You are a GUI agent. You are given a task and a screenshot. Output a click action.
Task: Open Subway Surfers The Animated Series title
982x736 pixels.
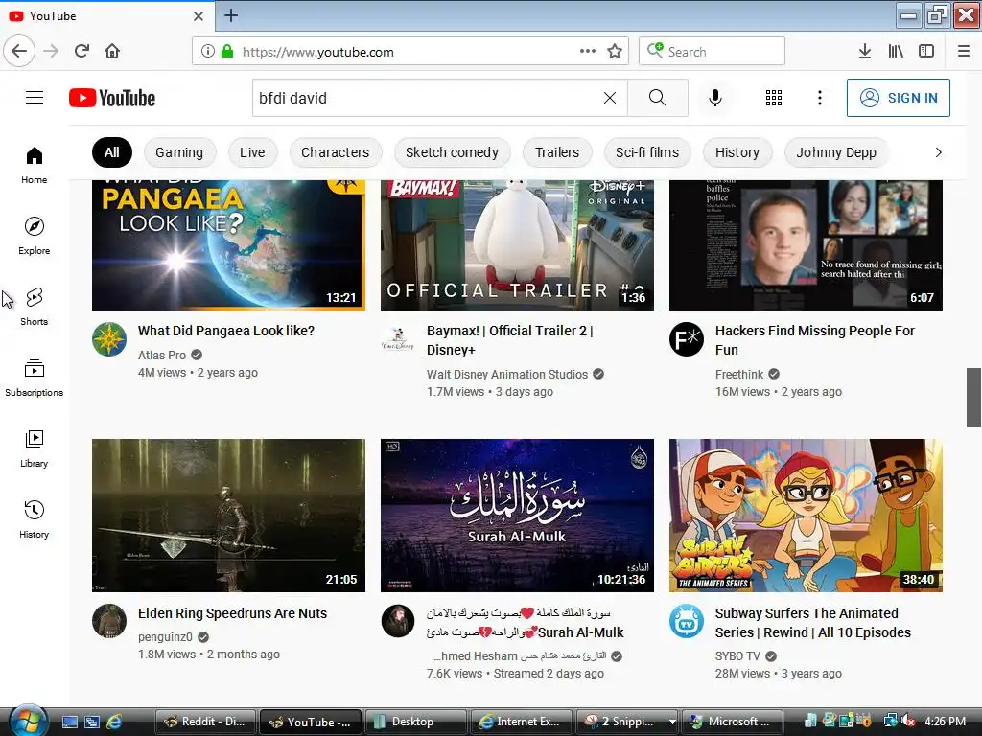[813, 623]
